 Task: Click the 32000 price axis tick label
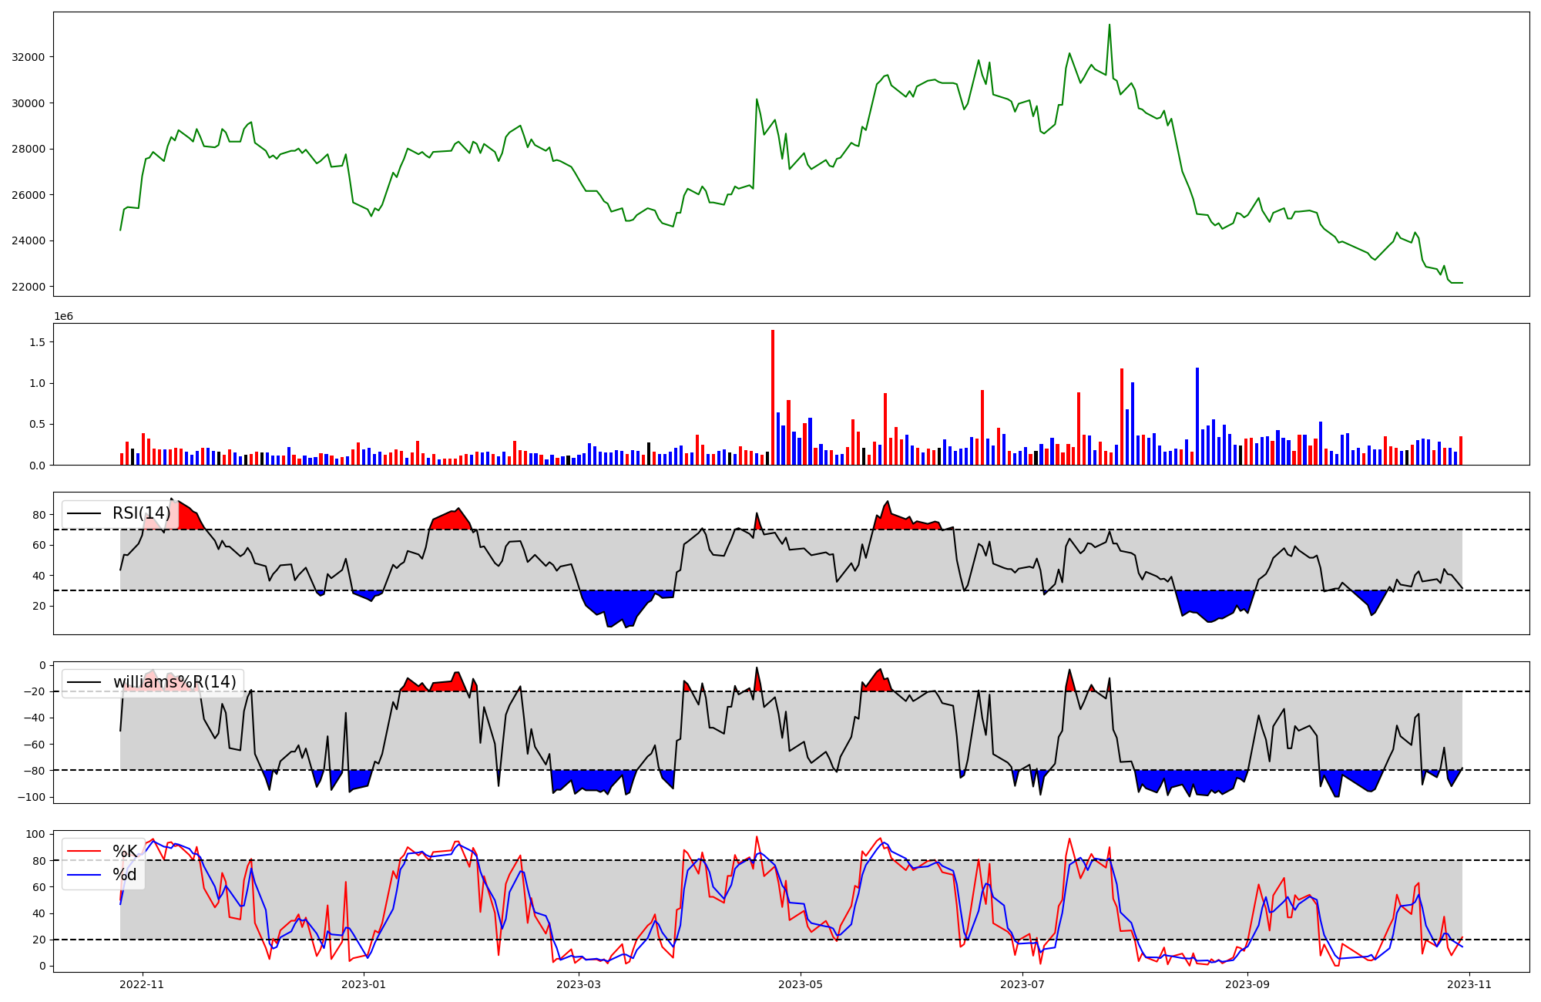pyautogui.click(x=29, y=57)
